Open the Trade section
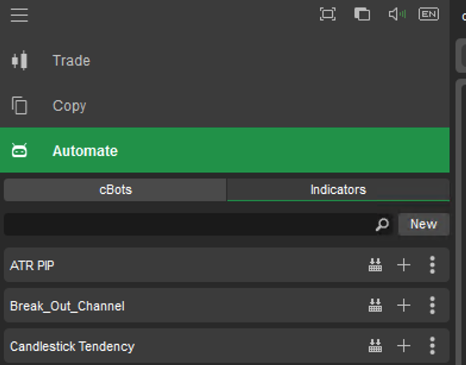The width and height of the screenshot is (466, 365). click(71, 61)
